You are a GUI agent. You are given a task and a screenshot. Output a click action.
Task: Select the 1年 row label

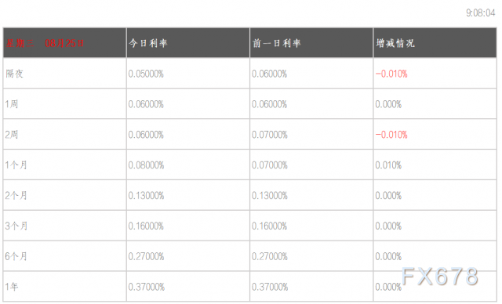tap(12, 287)
